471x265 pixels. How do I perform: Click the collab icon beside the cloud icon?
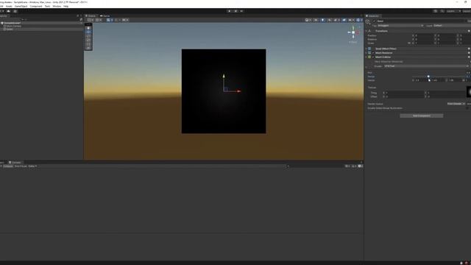click(15, 11)
